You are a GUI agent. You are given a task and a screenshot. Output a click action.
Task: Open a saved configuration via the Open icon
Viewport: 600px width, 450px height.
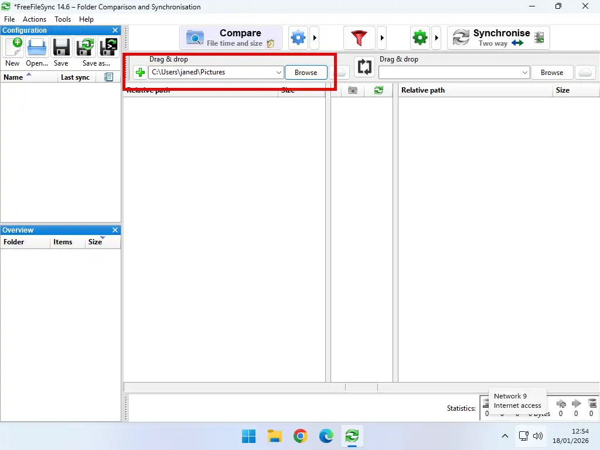36,47
